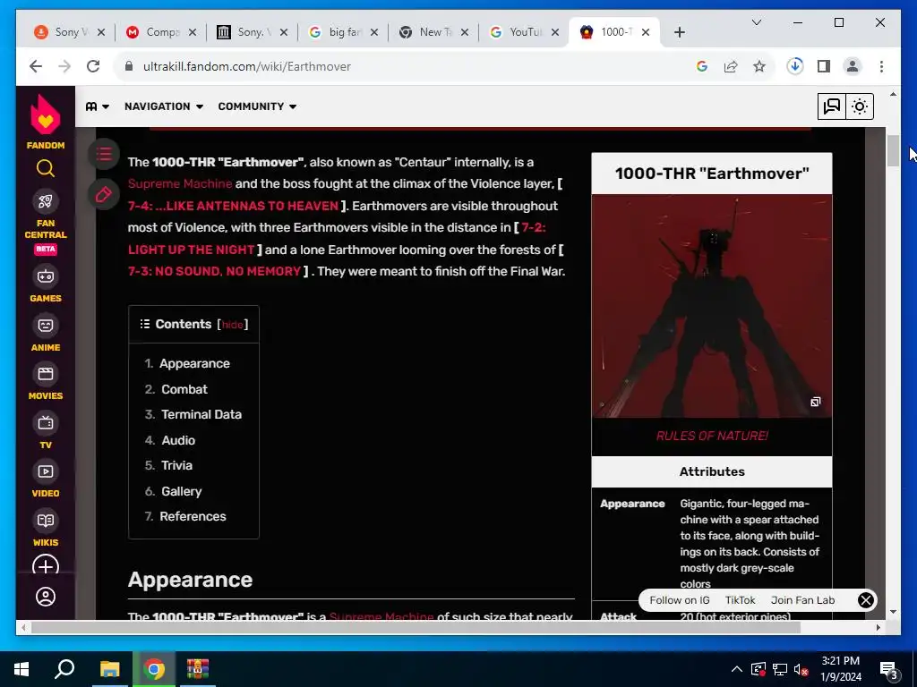Click the TikTok link in banner
Image resolution: width=917 pixels, height=687 pixels.
coord(740,600)
